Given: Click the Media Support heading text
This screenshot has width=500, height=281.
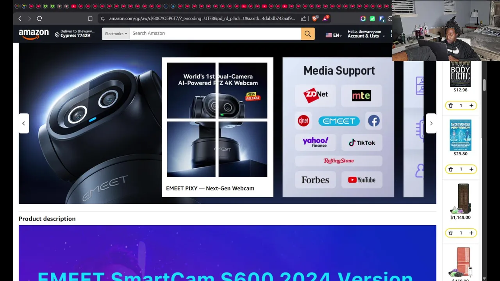Looking at the screenshot, I should (339, 71).
